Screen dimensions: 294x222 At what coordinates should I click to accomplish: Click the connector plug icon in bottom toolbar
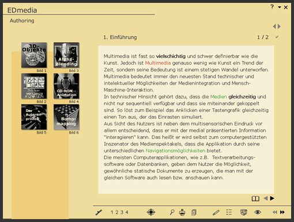coord(99,212)
